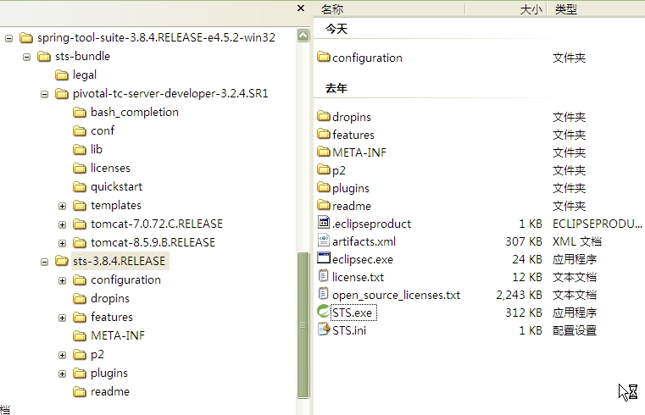Viewport: 645px width, 415px height.
Task: Click the STS.exe Spring leaf icon
Action: pyautogui.click(x=323, y=312)
